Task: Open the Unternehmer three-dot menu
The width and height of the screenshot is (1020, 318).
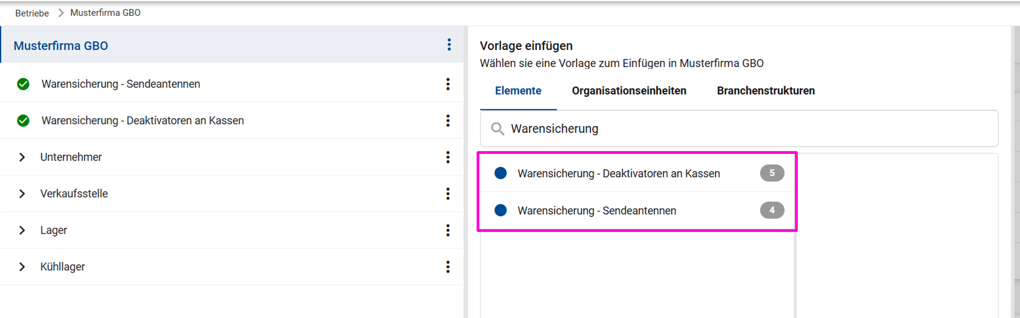Action: 448,157
